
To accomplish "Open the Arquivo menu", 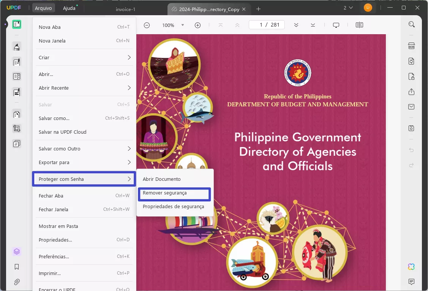I will click(x=43, y=8).
